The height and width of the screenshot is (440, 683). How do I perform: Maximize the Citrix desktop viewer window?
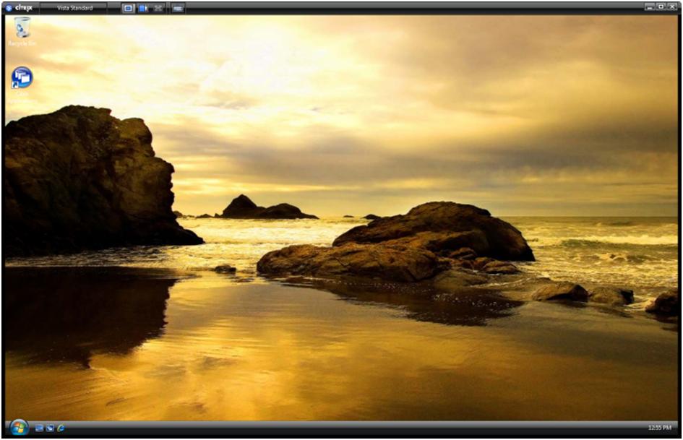click(x=661, y=7)
